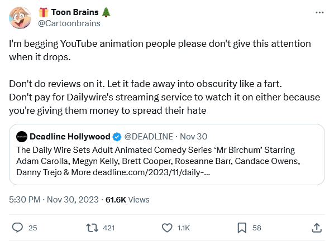This screenshot has height=241, width=334.
Task: Open Deadline Hollywood account name
Action: click(70, 137)
